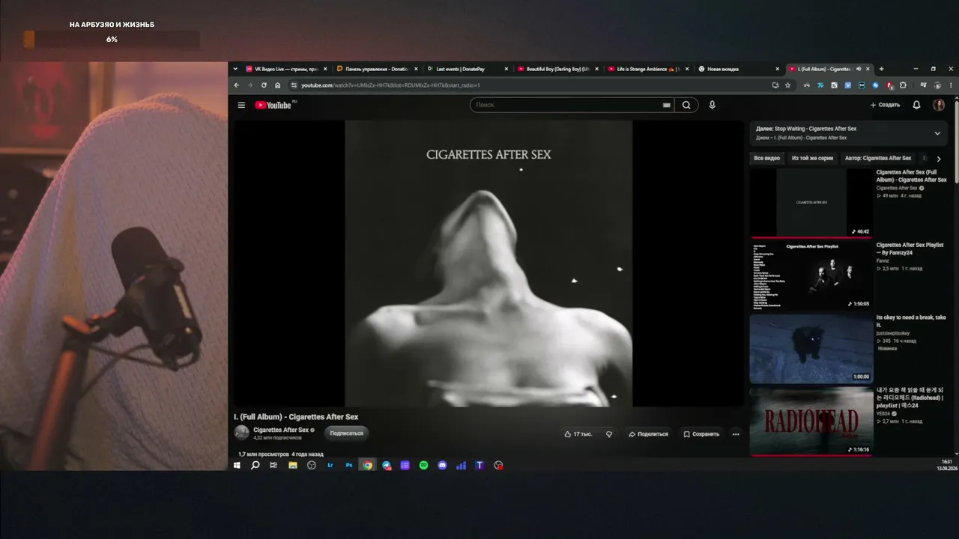The width and height of the screenshot is (959, 539).
Task: Go back with the browser back arrow
Action: click(237, 85)
